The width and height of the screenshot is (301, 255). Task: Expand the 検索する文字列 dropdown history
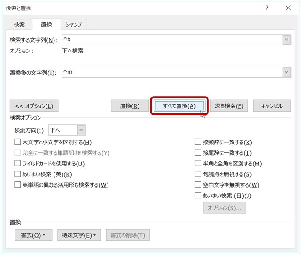(x=286, y=40)
